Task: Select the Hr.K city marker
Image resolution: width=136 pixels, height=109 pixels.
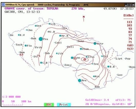Action: pos(60,36)
